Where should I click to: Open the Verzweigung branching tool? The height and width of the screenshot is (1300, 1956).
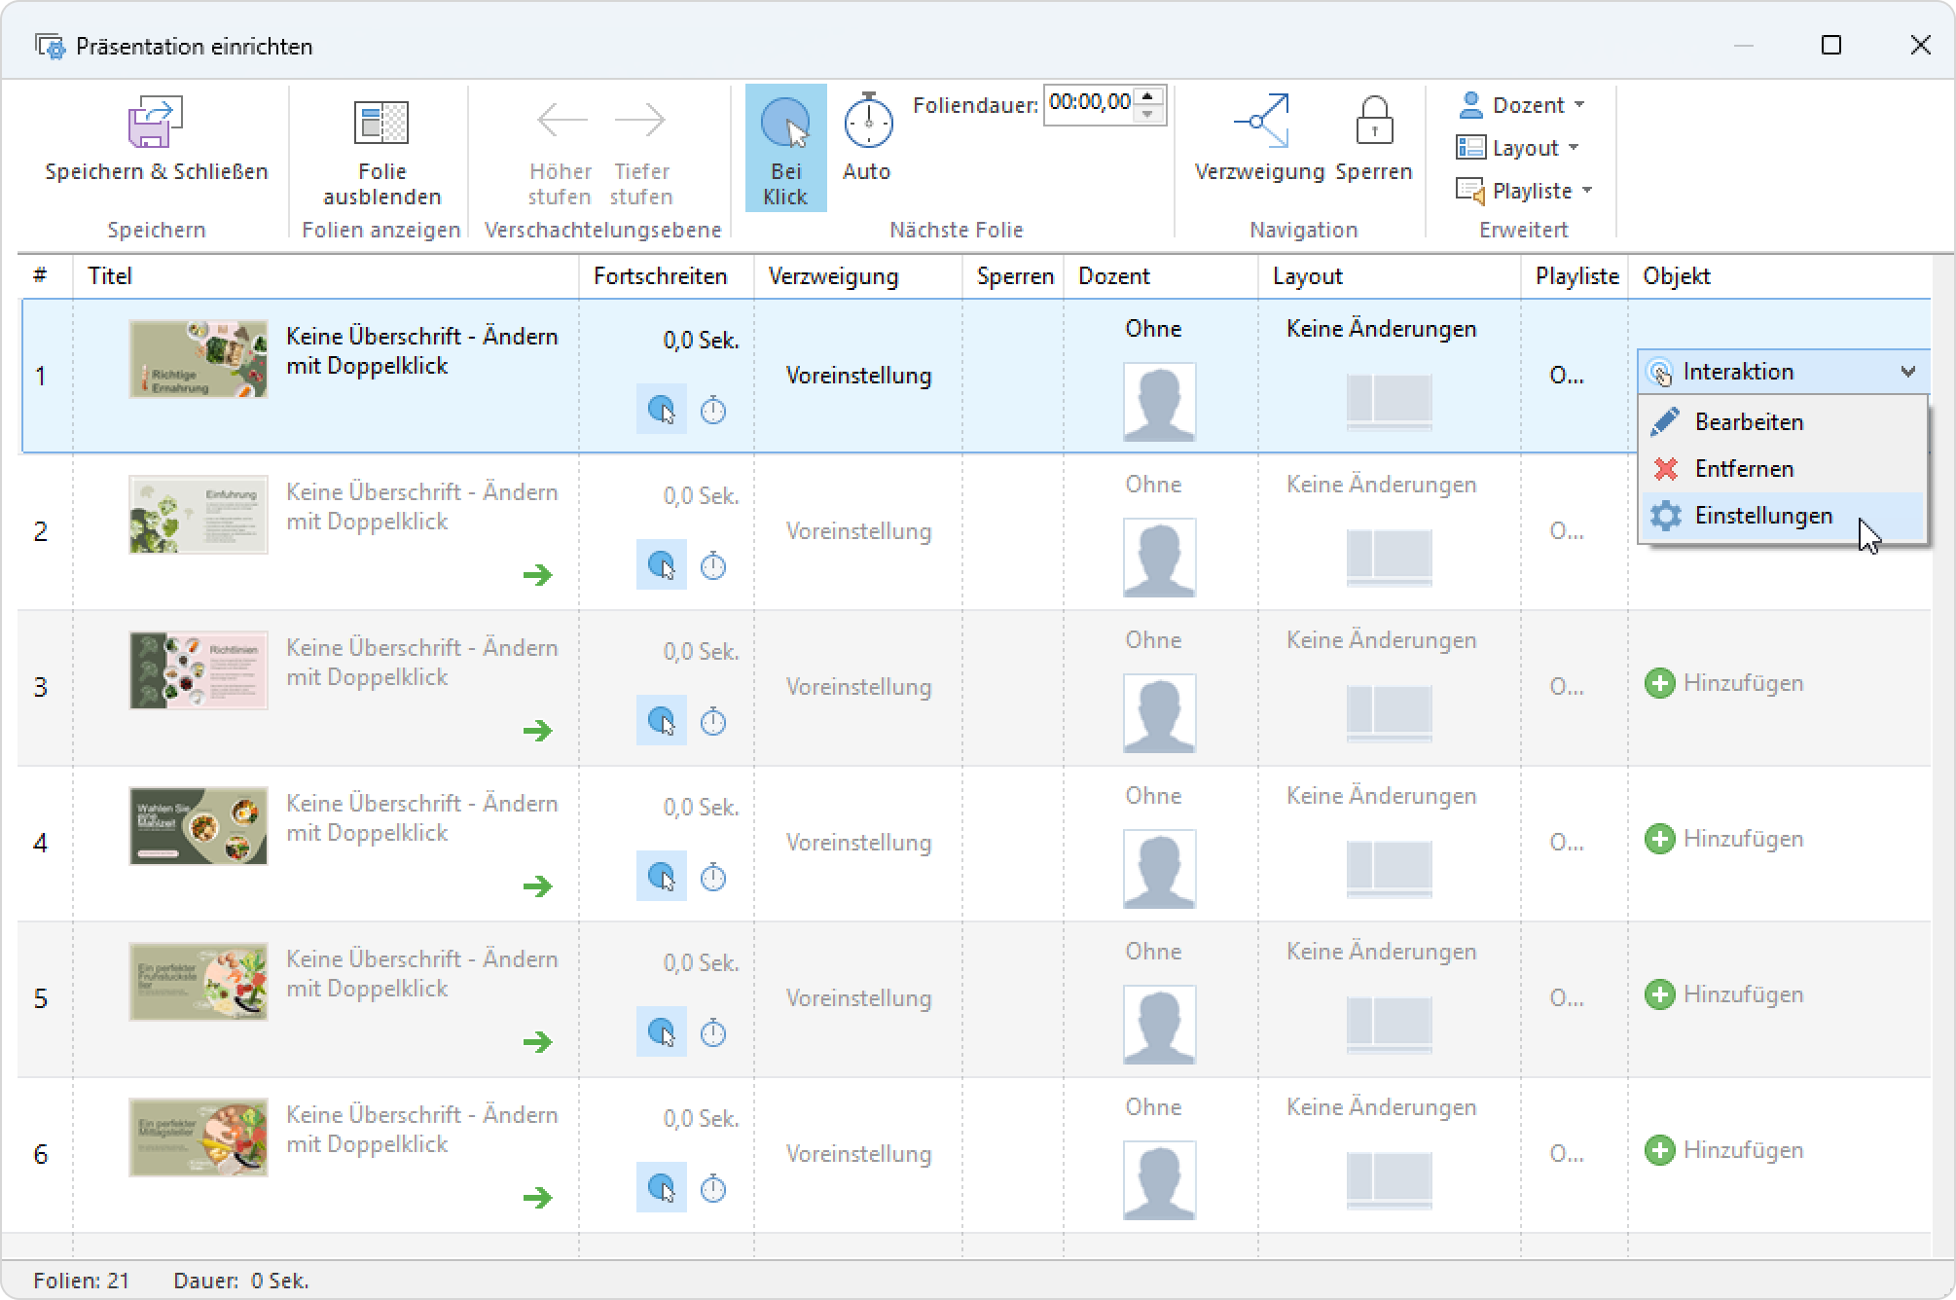point(1260,122)
